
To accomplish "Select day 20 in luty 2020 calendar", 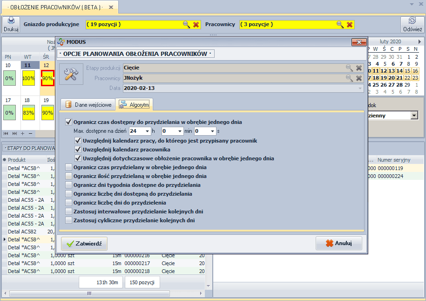I will [x=392, y=78].
